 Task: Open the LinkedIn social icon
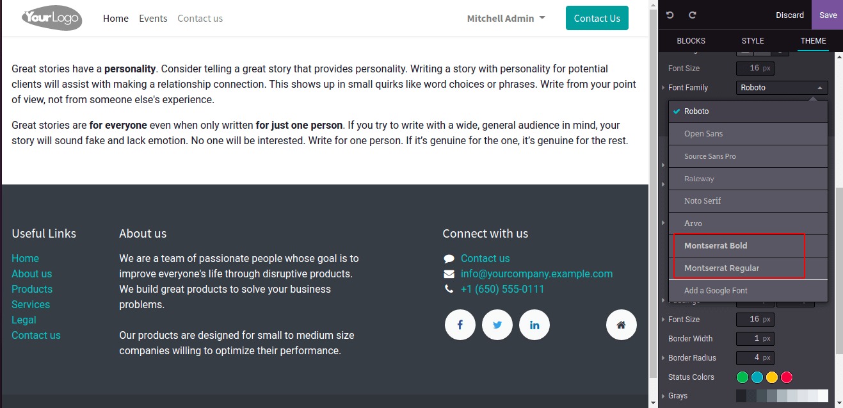click(534, 325)
